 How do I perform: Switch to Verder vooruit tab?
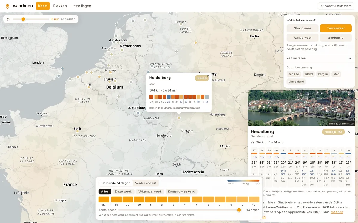tap(146, 183)
